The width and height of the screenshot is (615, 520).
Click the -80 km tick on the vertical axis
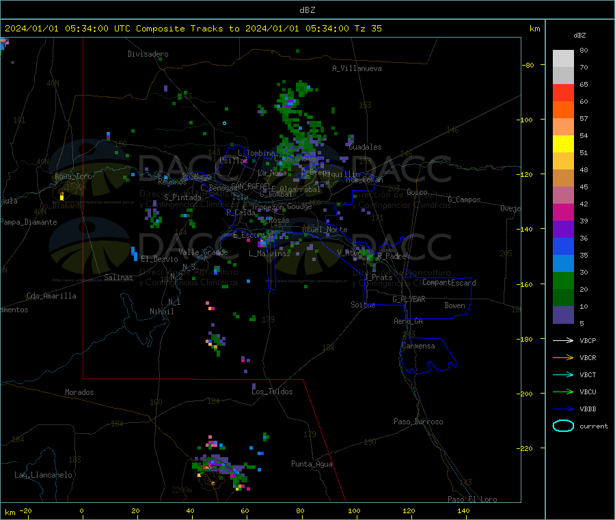(x=528, y=65)
